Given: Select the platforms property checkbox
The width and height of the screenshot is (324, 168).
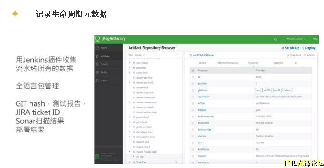Looking at the screenshot, I should click(x=193, y=90).
